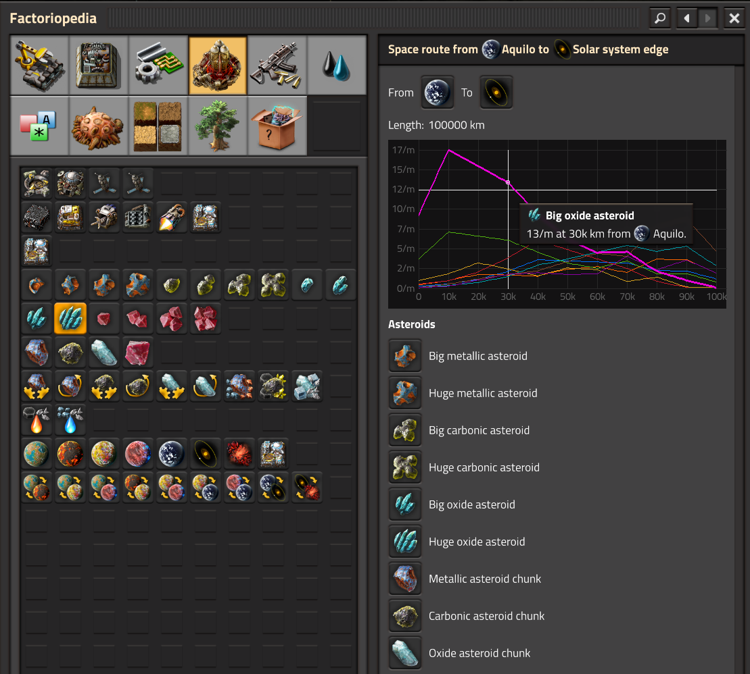Go back with the left arrow button
750x674 pixels.
[x=687, y=19]
